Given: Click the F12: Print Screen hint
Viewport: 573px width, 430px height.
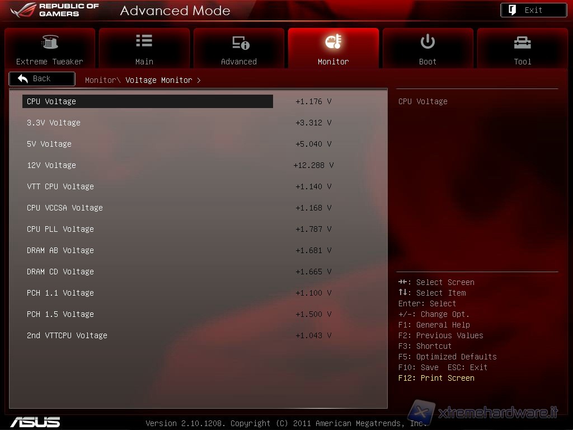Looking at the screenshot, I should 436,378.
